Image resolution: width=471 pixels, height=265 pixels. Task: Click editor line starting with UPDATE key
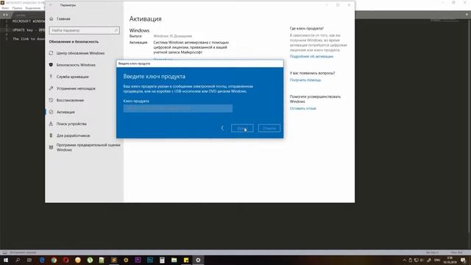tap(29, 30)
